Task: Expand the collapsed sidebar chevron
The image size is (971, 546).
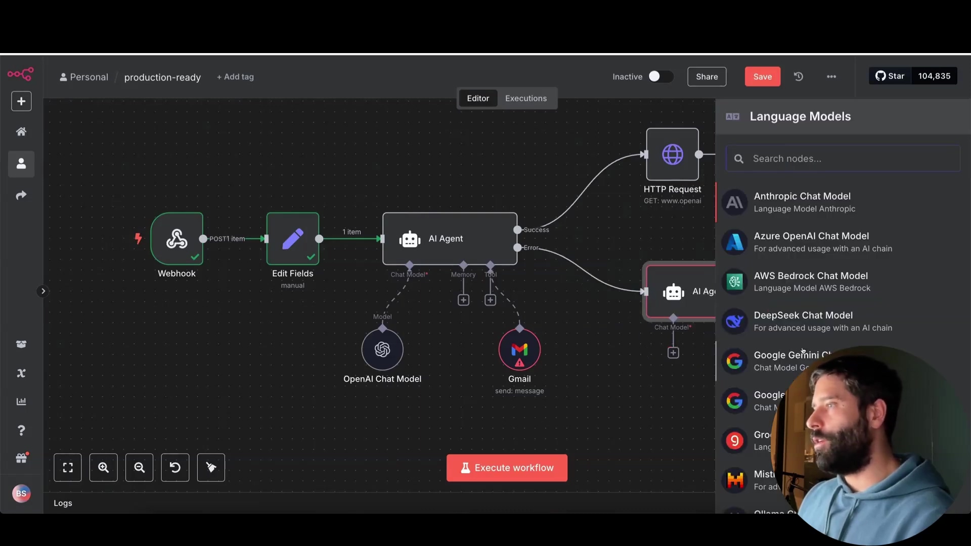Action: (x=43, y=291)
